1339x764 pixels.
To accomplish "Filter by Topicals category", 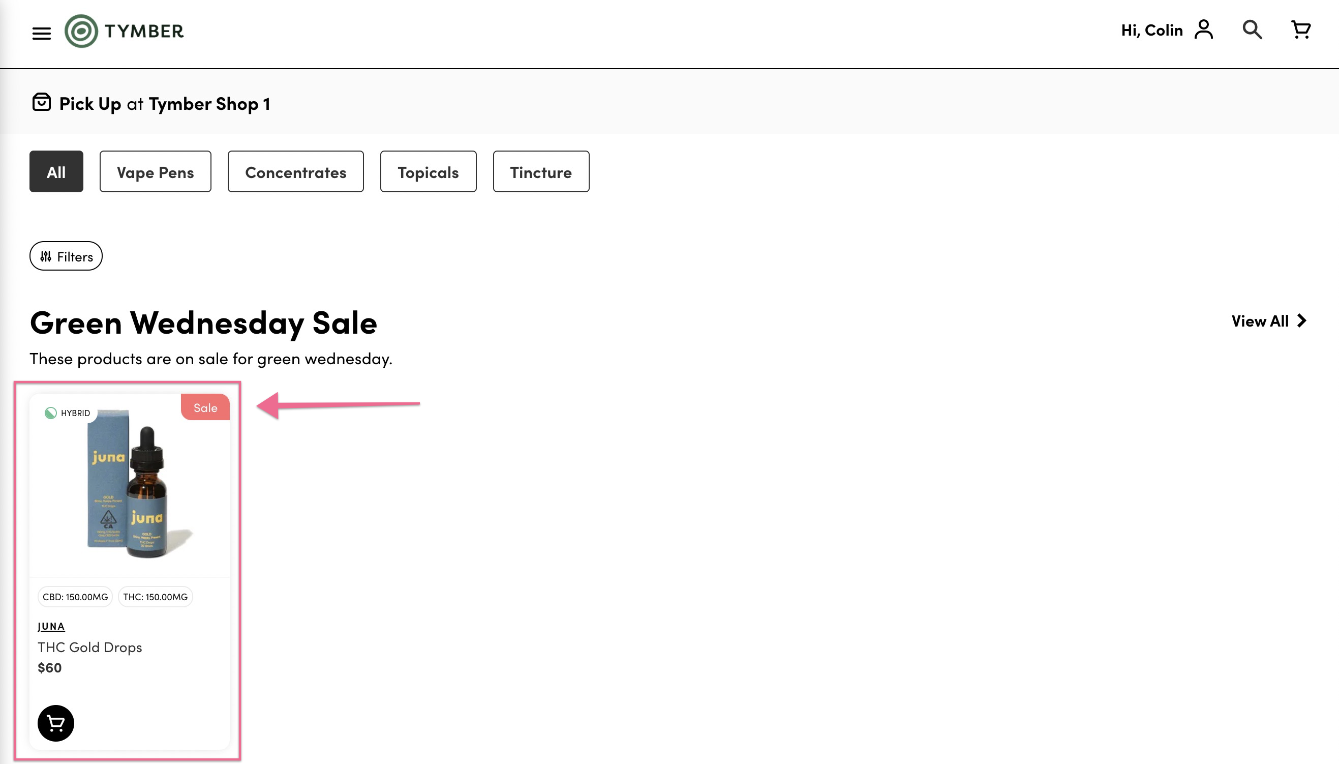I will [428, 171].
